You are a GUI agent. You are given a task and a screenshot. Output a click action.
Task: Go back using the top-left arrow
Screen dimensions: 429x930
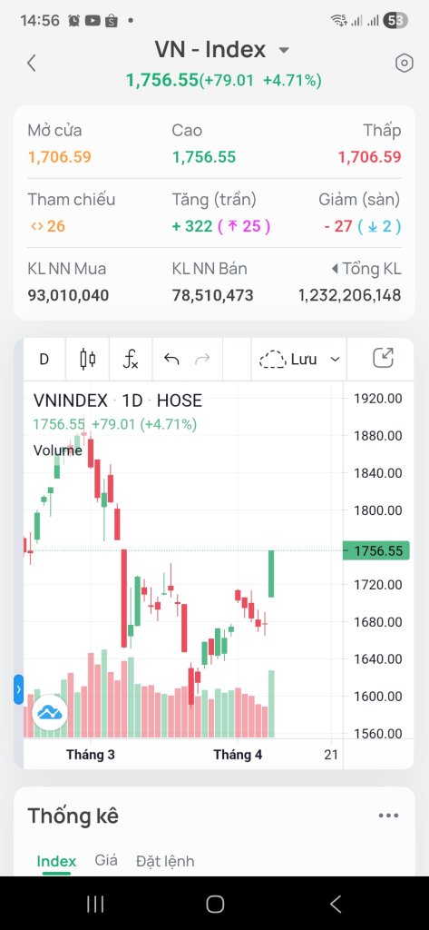tap(32, 63)
